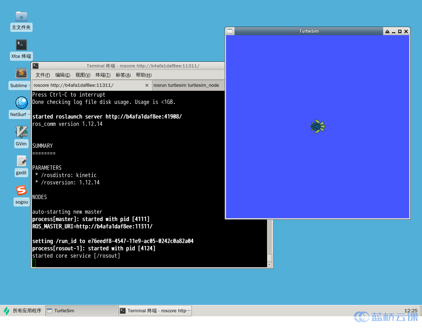
Task: Click the TurtleSim window menu icon
Action: [x=230, y=31]
